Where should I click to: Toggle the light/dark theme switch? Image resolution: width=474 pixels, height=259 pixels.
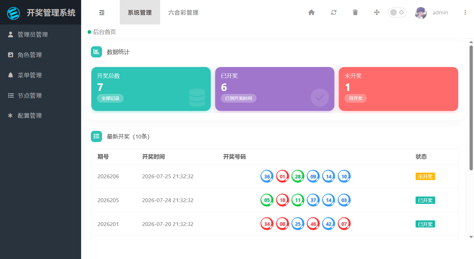[397, 12]
